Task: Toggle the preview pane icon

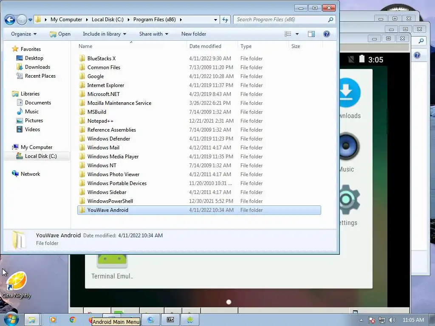Action: click(x=311, y=34)
